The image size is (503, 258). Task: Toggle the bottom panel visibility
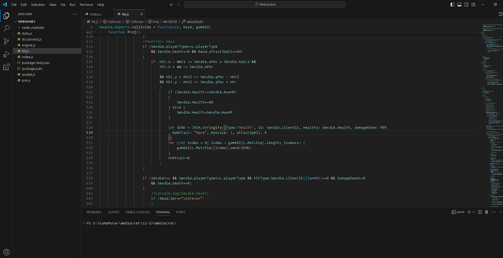tap(459, 4)
